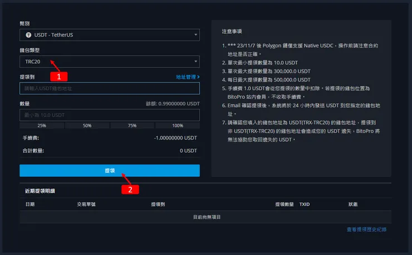The height and width of the screenshot is (255, 412).
Task: Click the Tether coin icon in currency field
Action: pos(28,35)
